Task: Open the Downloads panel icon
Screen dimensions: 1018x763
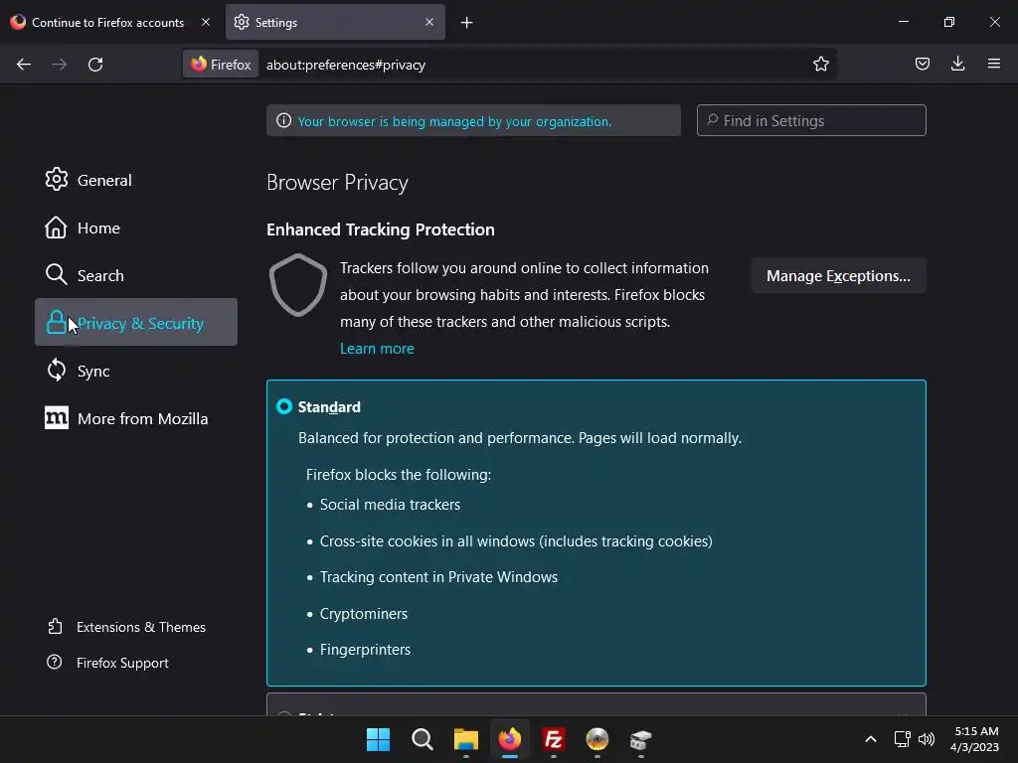Action: click(x=957, y=64)
